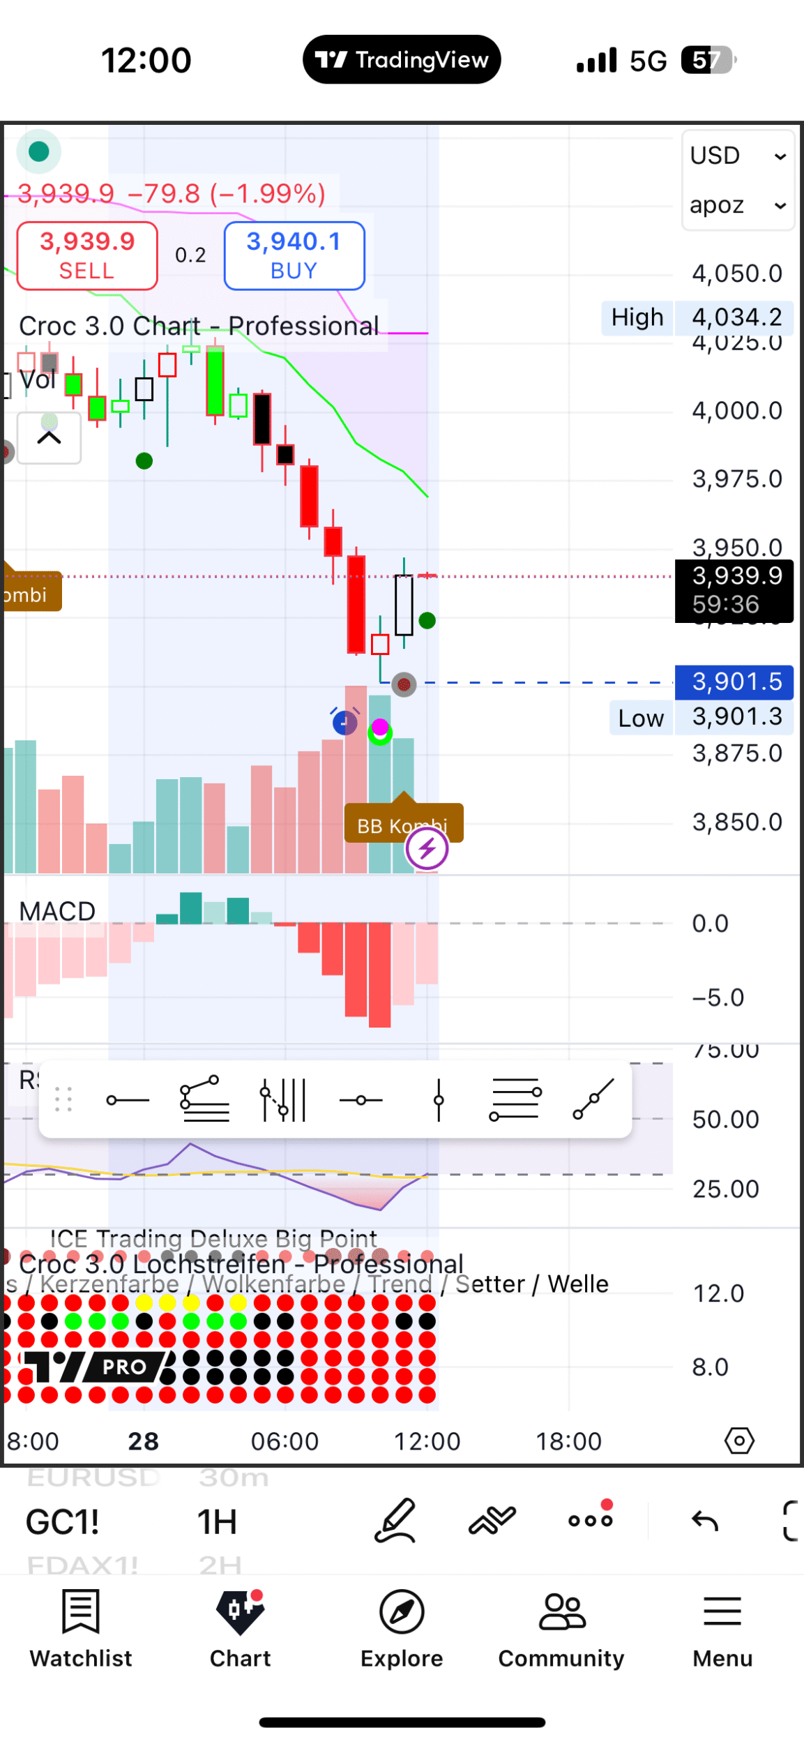
Task: Select the vertical line drawing tool
Action: click(x=439, y=1100)
